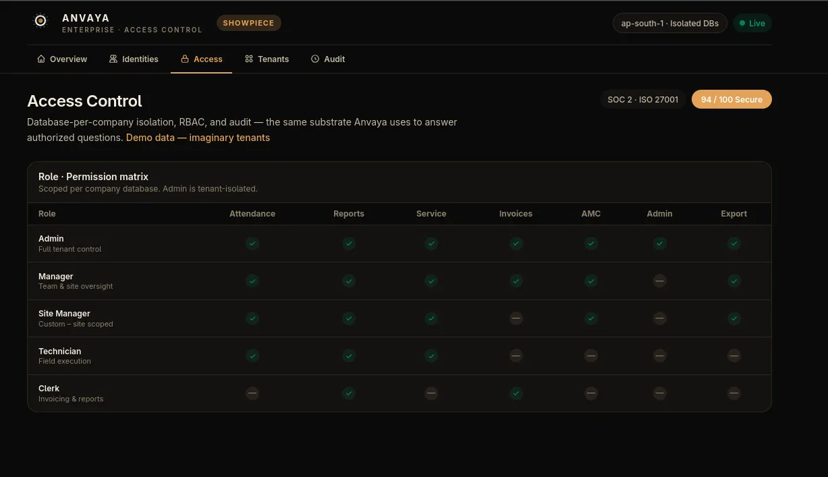
Task: Click Clerk's Service denied dash
Action: 431,393
